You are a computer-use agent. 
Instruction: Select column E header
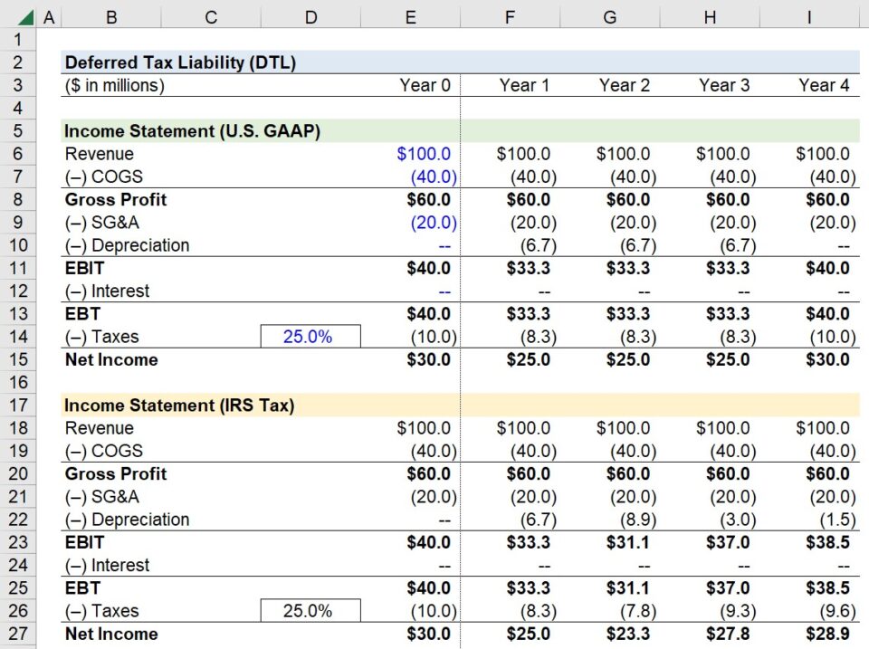click(410, 16)
